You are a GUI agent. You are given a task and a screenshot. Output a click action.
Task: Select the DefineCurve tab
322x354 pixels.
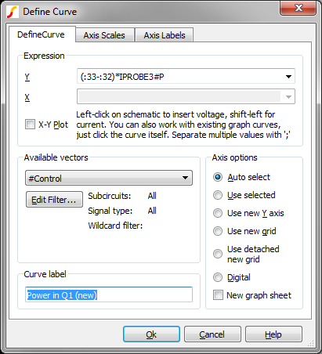42,34
